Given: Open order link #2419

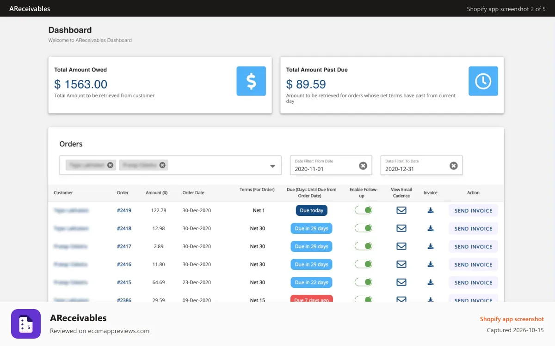Looking at the screenshot, I should (124, 210).
